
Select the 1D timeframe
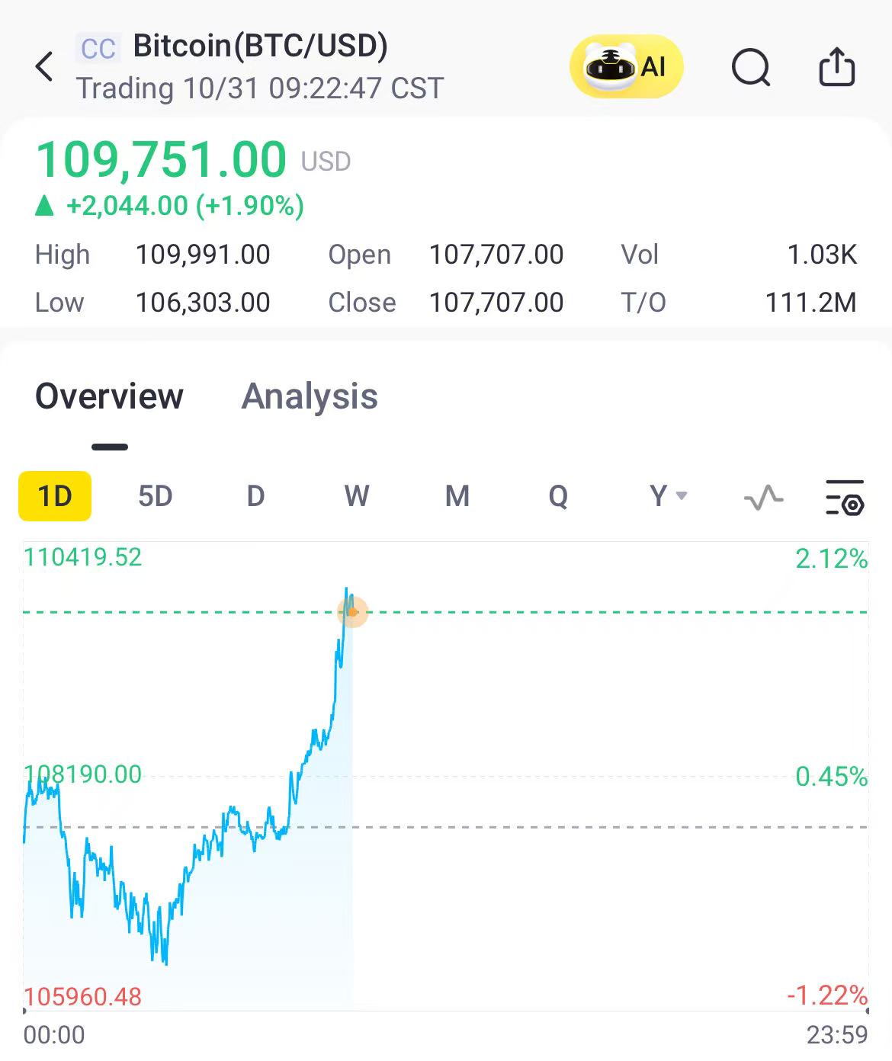(55, 496)
